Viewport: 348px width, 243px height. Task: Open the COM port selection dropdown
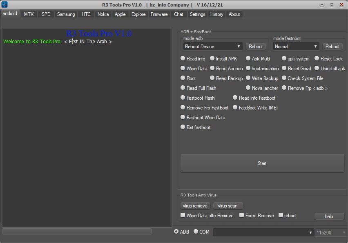[263, 232]
